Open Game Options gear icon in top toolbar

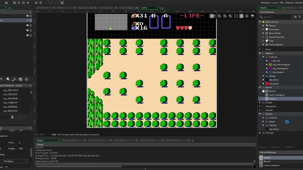(36, 3)
